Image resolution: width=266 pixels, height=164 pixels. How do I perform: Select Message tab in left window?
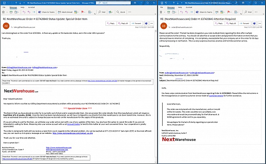pos(13,7)
